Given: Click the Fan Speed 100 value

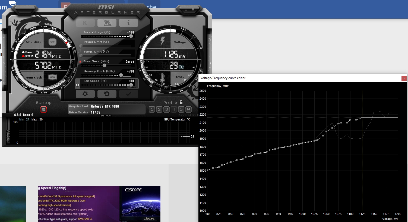Looking at the screenshot, I should pyautogui.click(x=132, y=81).
